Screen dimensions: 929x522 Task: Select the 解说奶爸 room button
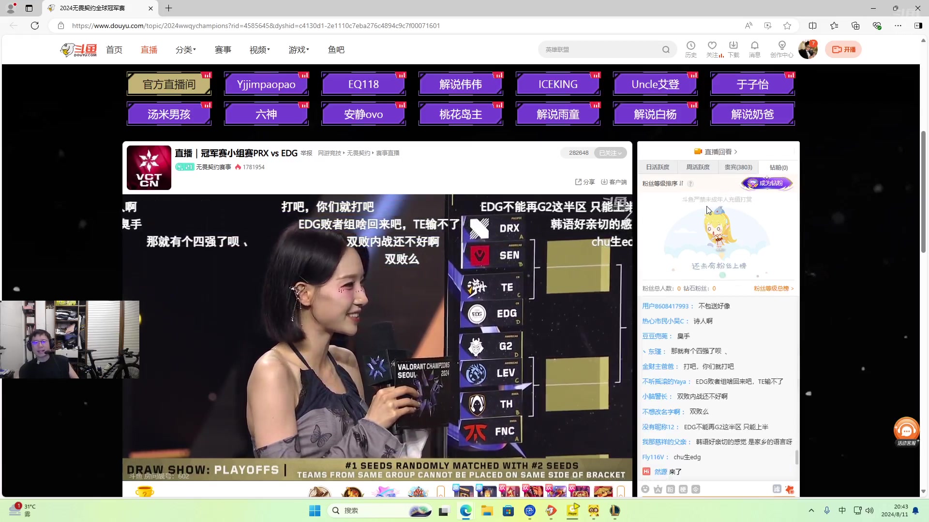point(752,114)
